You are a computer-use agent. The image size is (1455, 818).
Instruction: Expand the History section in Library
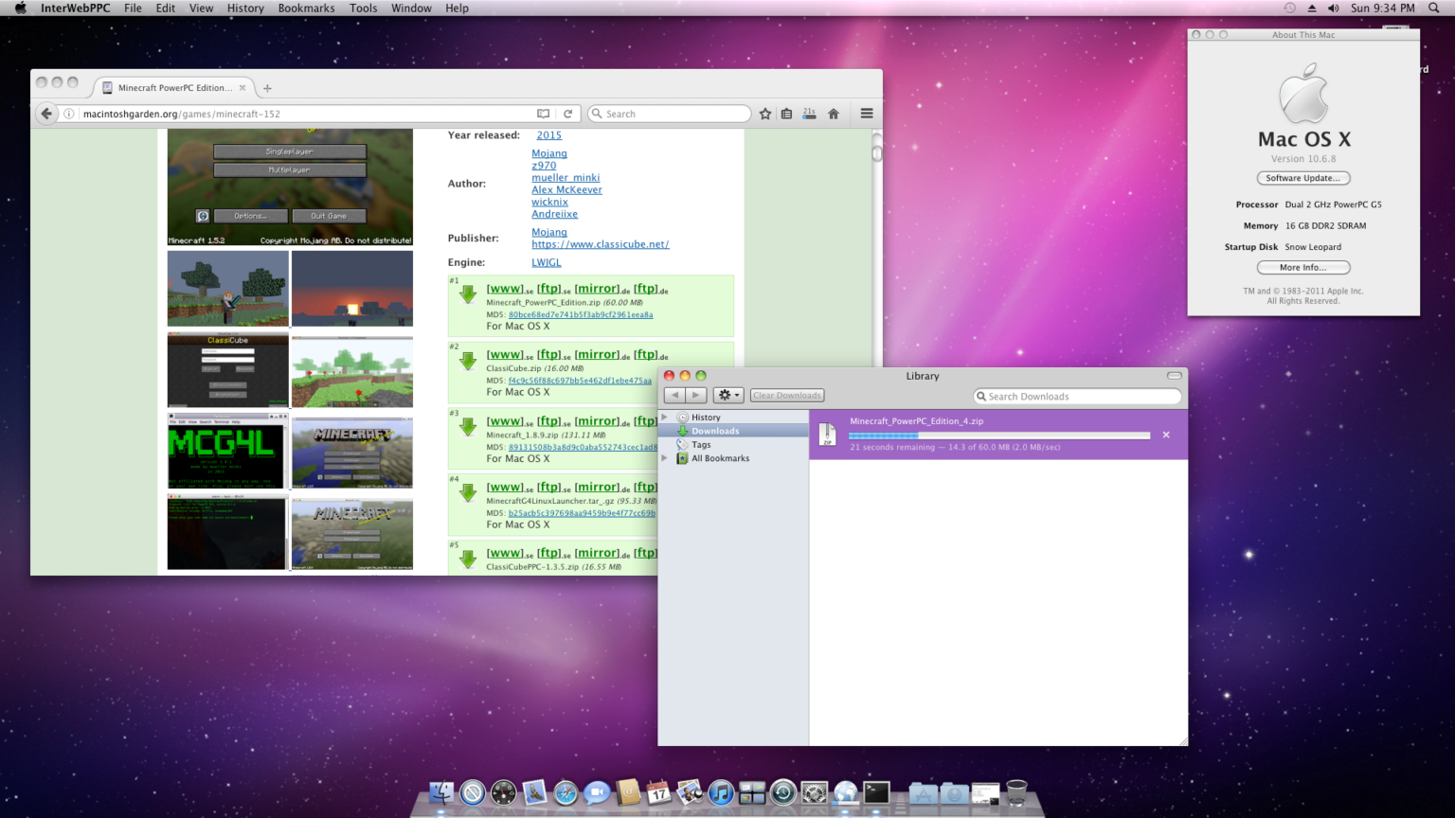tap(664, 417)
